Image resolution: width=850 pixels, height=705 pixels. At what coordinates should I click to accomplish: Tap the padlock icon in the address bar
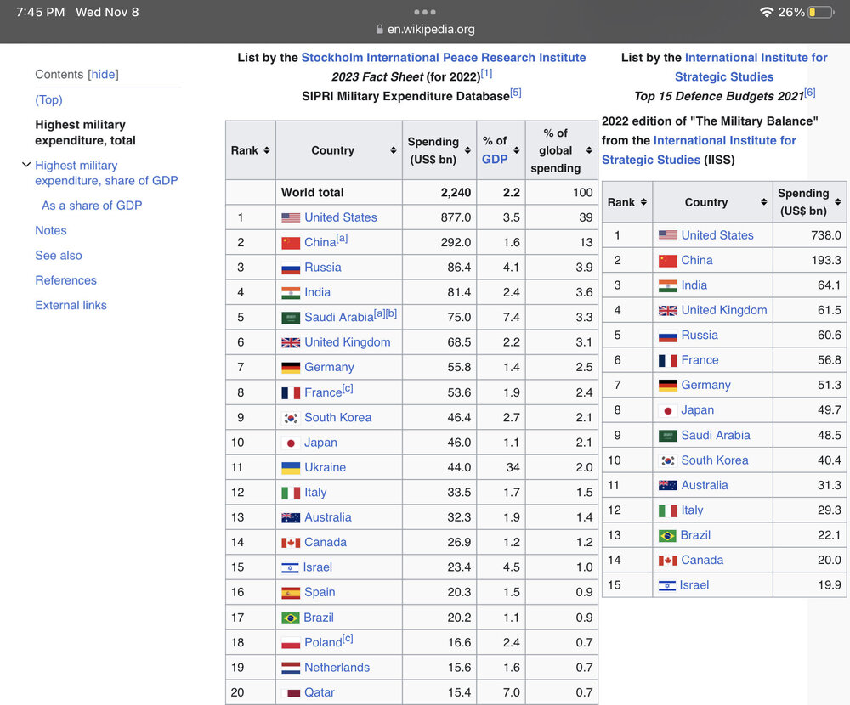379,29
